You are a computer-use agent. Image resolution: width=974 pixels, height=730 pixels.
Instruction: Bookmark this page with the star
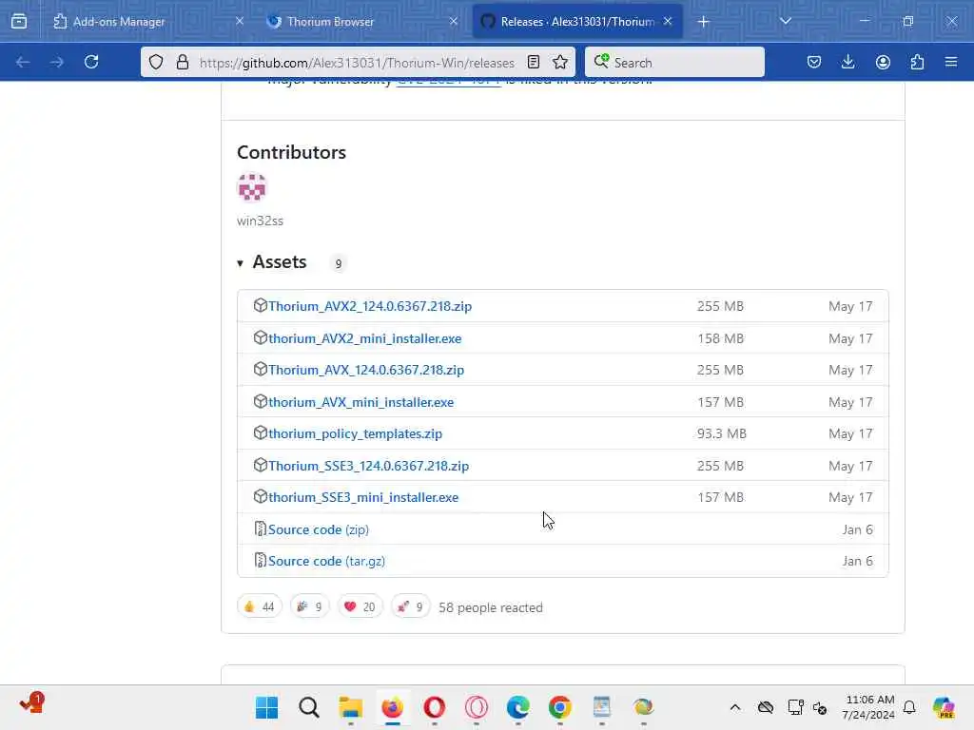click(560, 62)
